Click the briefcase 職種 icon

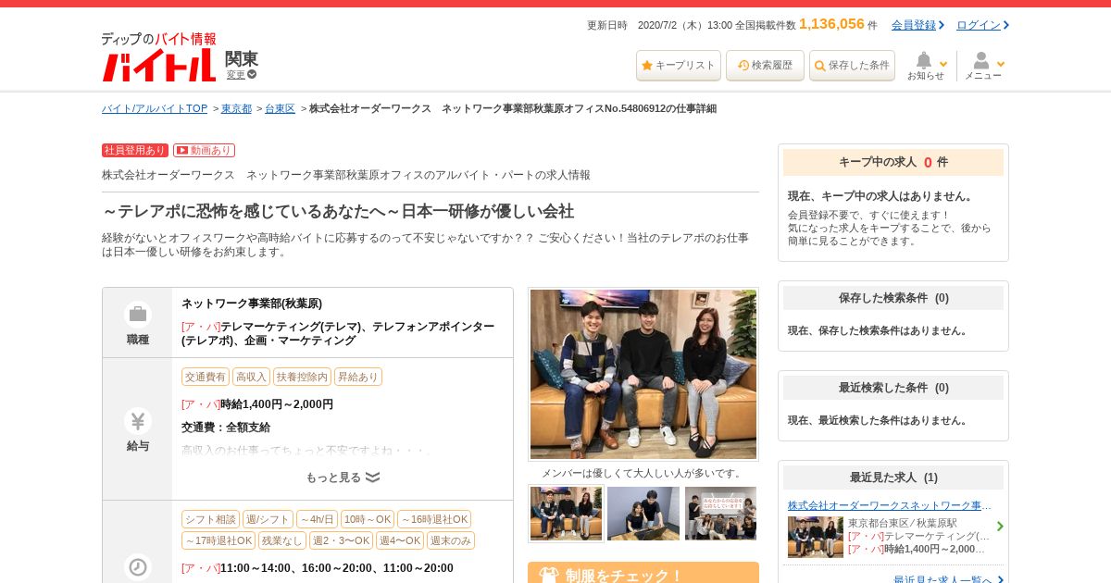pyautogui.click(x=138, y=315)
